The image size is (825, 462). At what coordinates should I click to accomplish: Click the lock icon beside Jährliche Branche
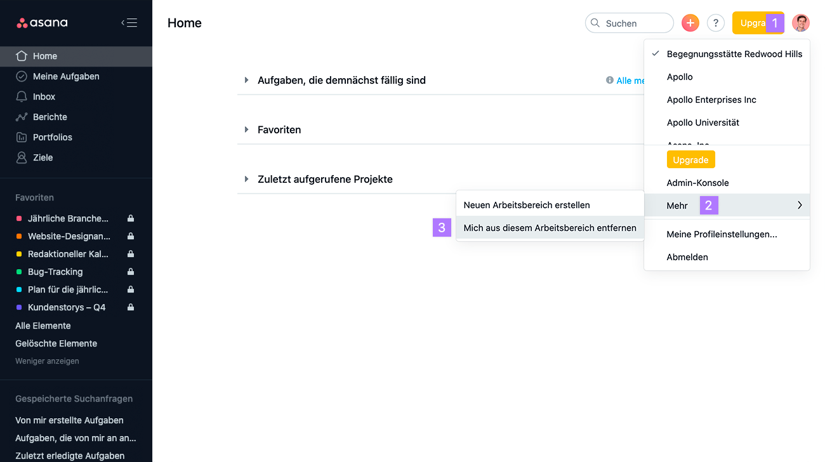pos(131,218)
